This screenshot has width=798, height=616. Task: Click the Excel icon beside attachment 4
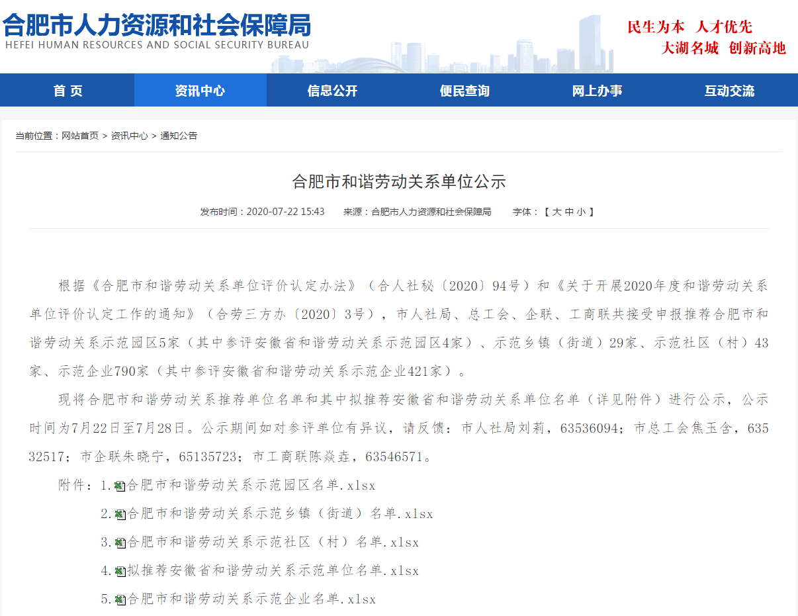(120, 572)
